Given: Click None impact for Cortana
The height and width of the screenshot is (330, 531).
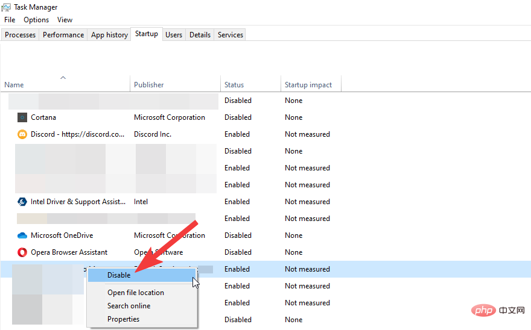Looking at the screenshot, I should pyautogui.click(x=294, y=117).
